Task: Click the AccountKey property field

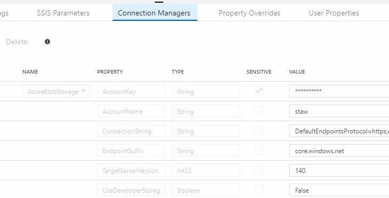Action: [131, 91]
